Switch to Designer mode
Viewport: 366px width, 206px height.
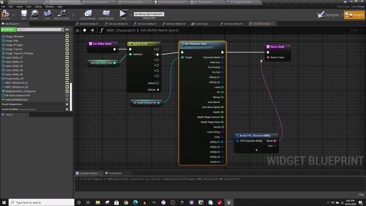328,15
